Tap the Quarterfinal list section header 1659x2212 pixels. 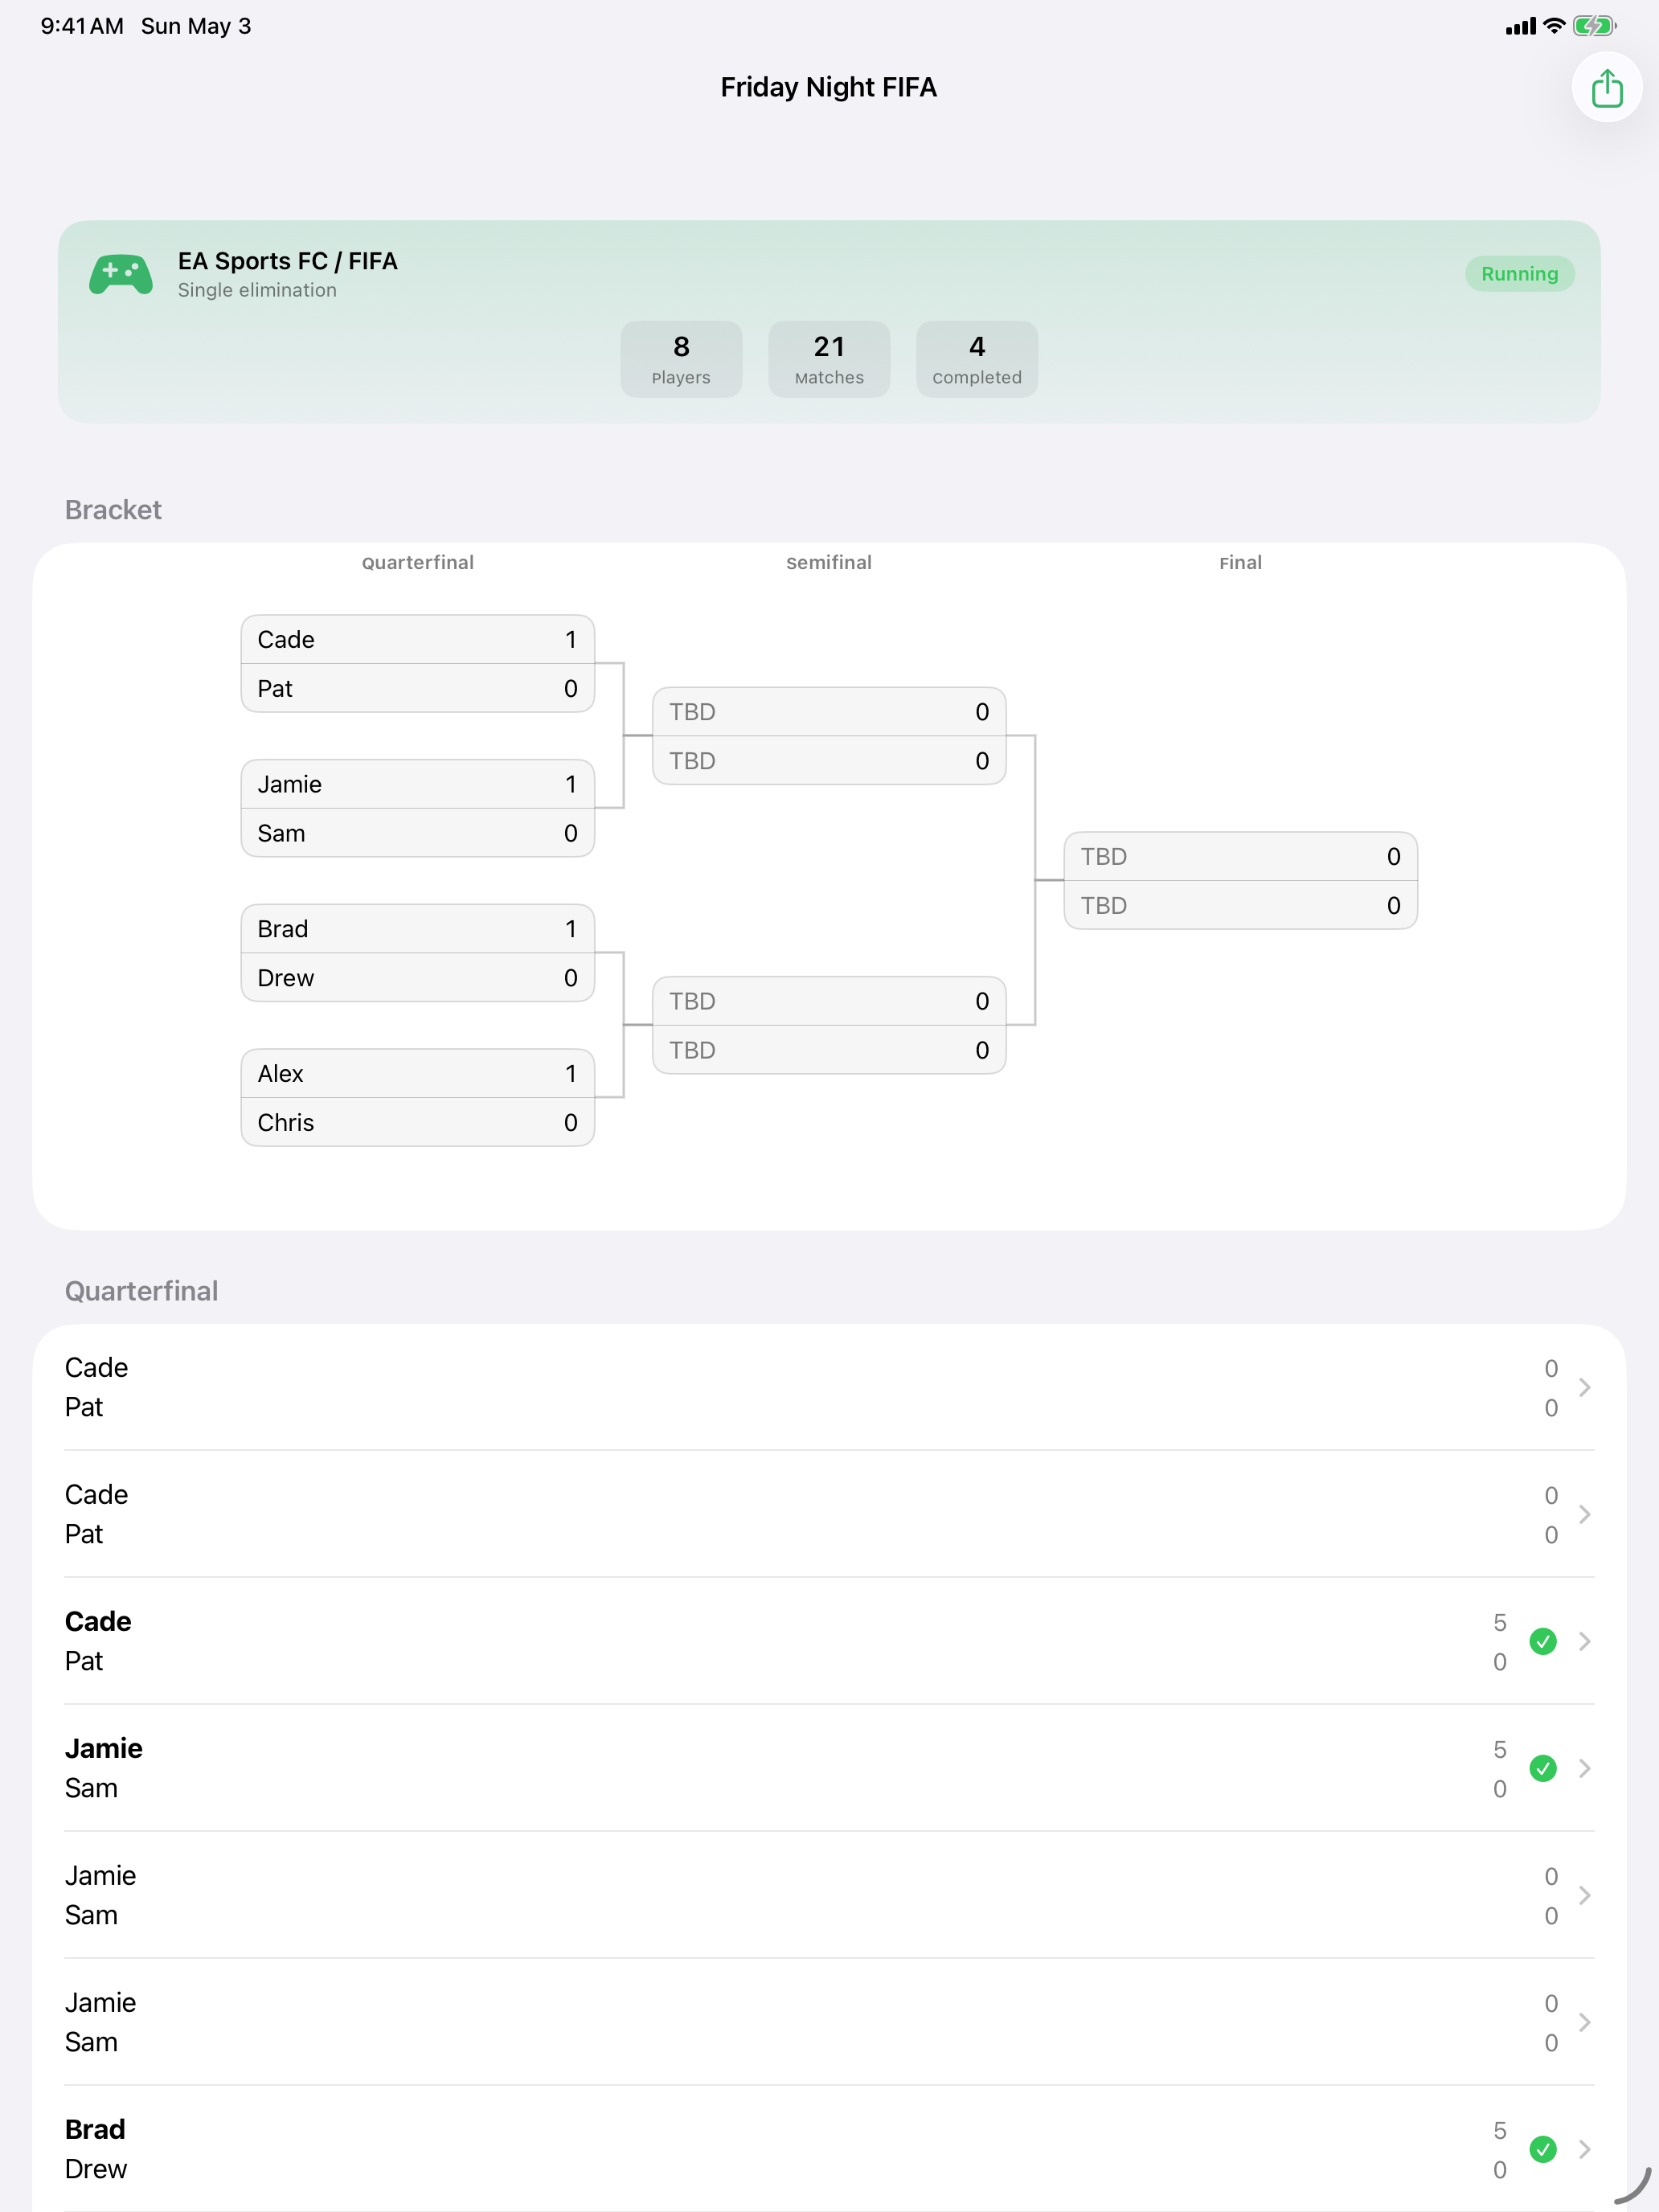(141, 1291)
